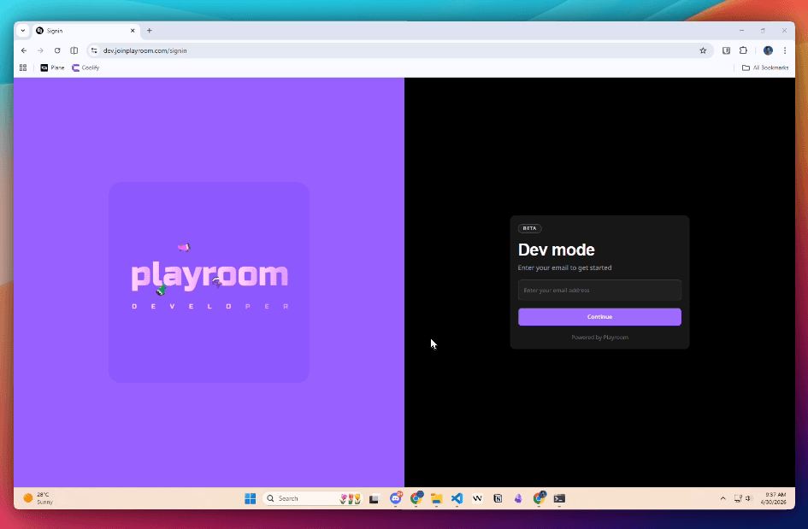Open the Plane bookmark
This screenshot has width=808, height=529.
pos(52,68)
